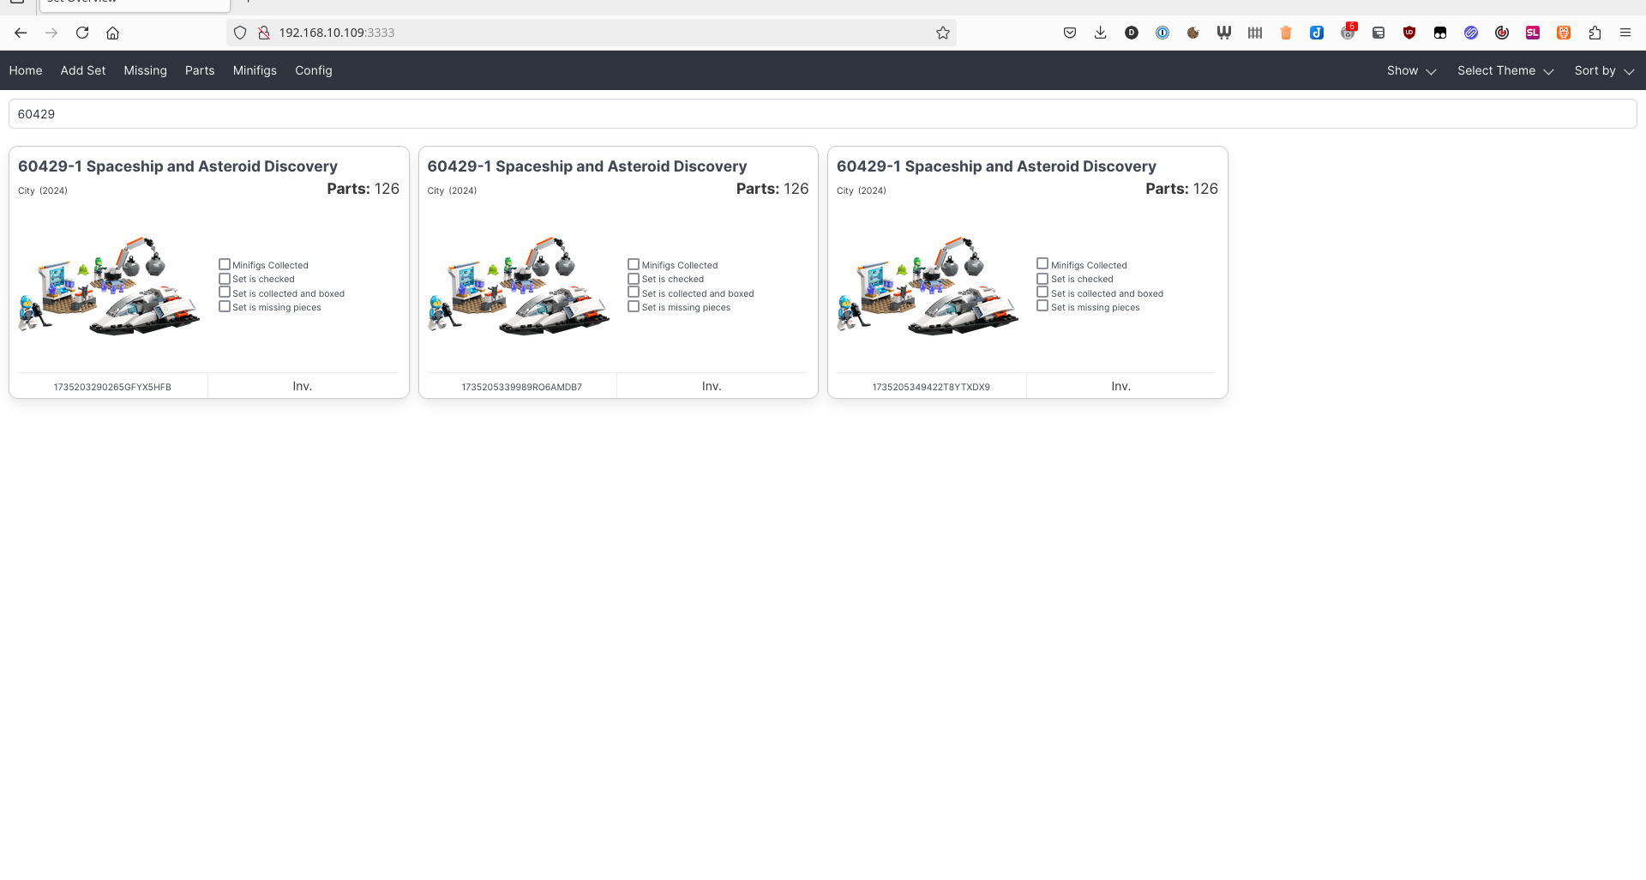Enable Set is missing pieces on third card

point(1042,306)
